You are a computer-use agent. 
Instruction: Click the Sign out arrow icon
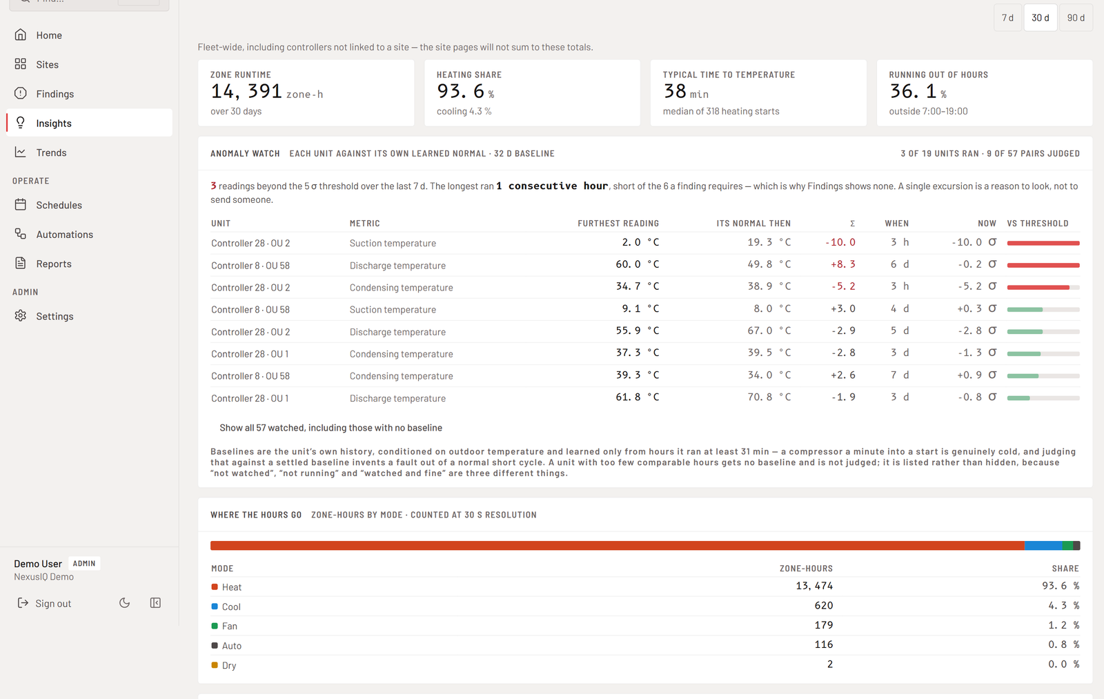pyautogui.click(x=23, y=603)
